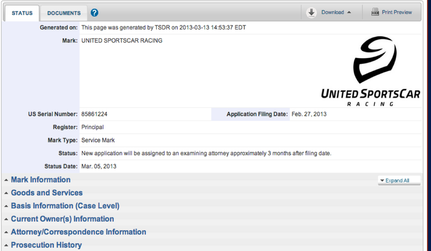Click the status text about examining attorney
The width and height of the screenshot is (431, 251).
206,153
